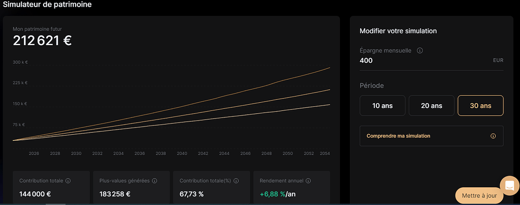Open info tooltip for Contribution totale in euros
Image resolution: width=520 pixels, height=205 pixels.
tap(68, 181)
